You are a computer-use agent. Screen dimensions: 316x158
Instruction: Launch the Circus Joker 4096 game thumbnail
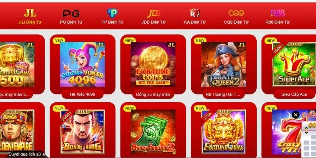pyautogui.click(x=83, y=64)
